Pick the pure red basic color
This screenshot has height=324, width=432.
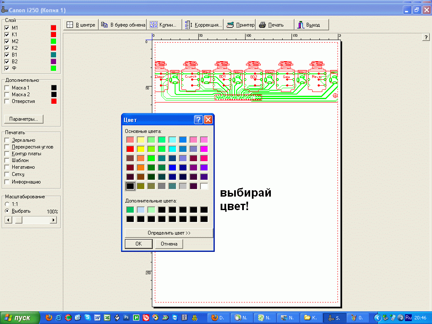[x=130, y=149]
